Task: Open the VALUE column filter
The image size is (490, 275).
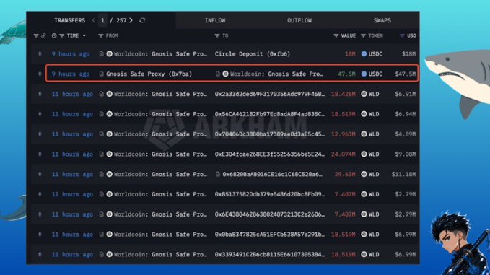Action: pyautogui.click(x=336, y=35)
